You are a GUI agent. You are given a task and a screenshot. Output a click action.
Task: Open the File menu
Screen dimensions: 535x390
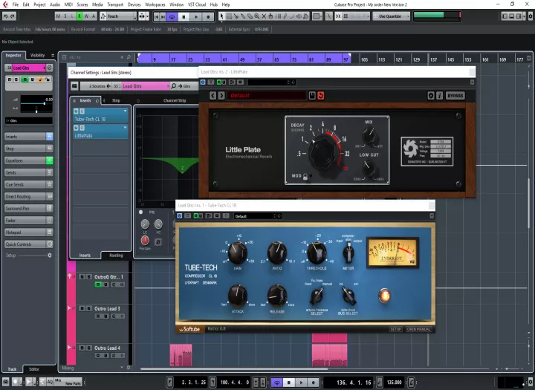click(16, 4)
